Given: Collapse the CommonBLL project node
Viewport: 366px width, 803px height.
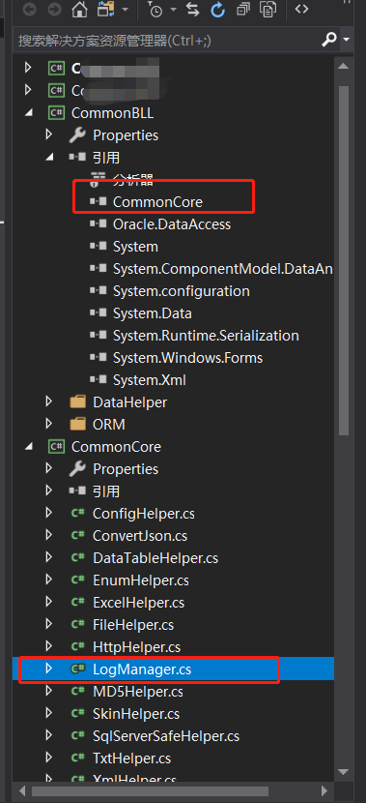Looking at the screenshot, I should pyautogui.click(x=29, y=112).
